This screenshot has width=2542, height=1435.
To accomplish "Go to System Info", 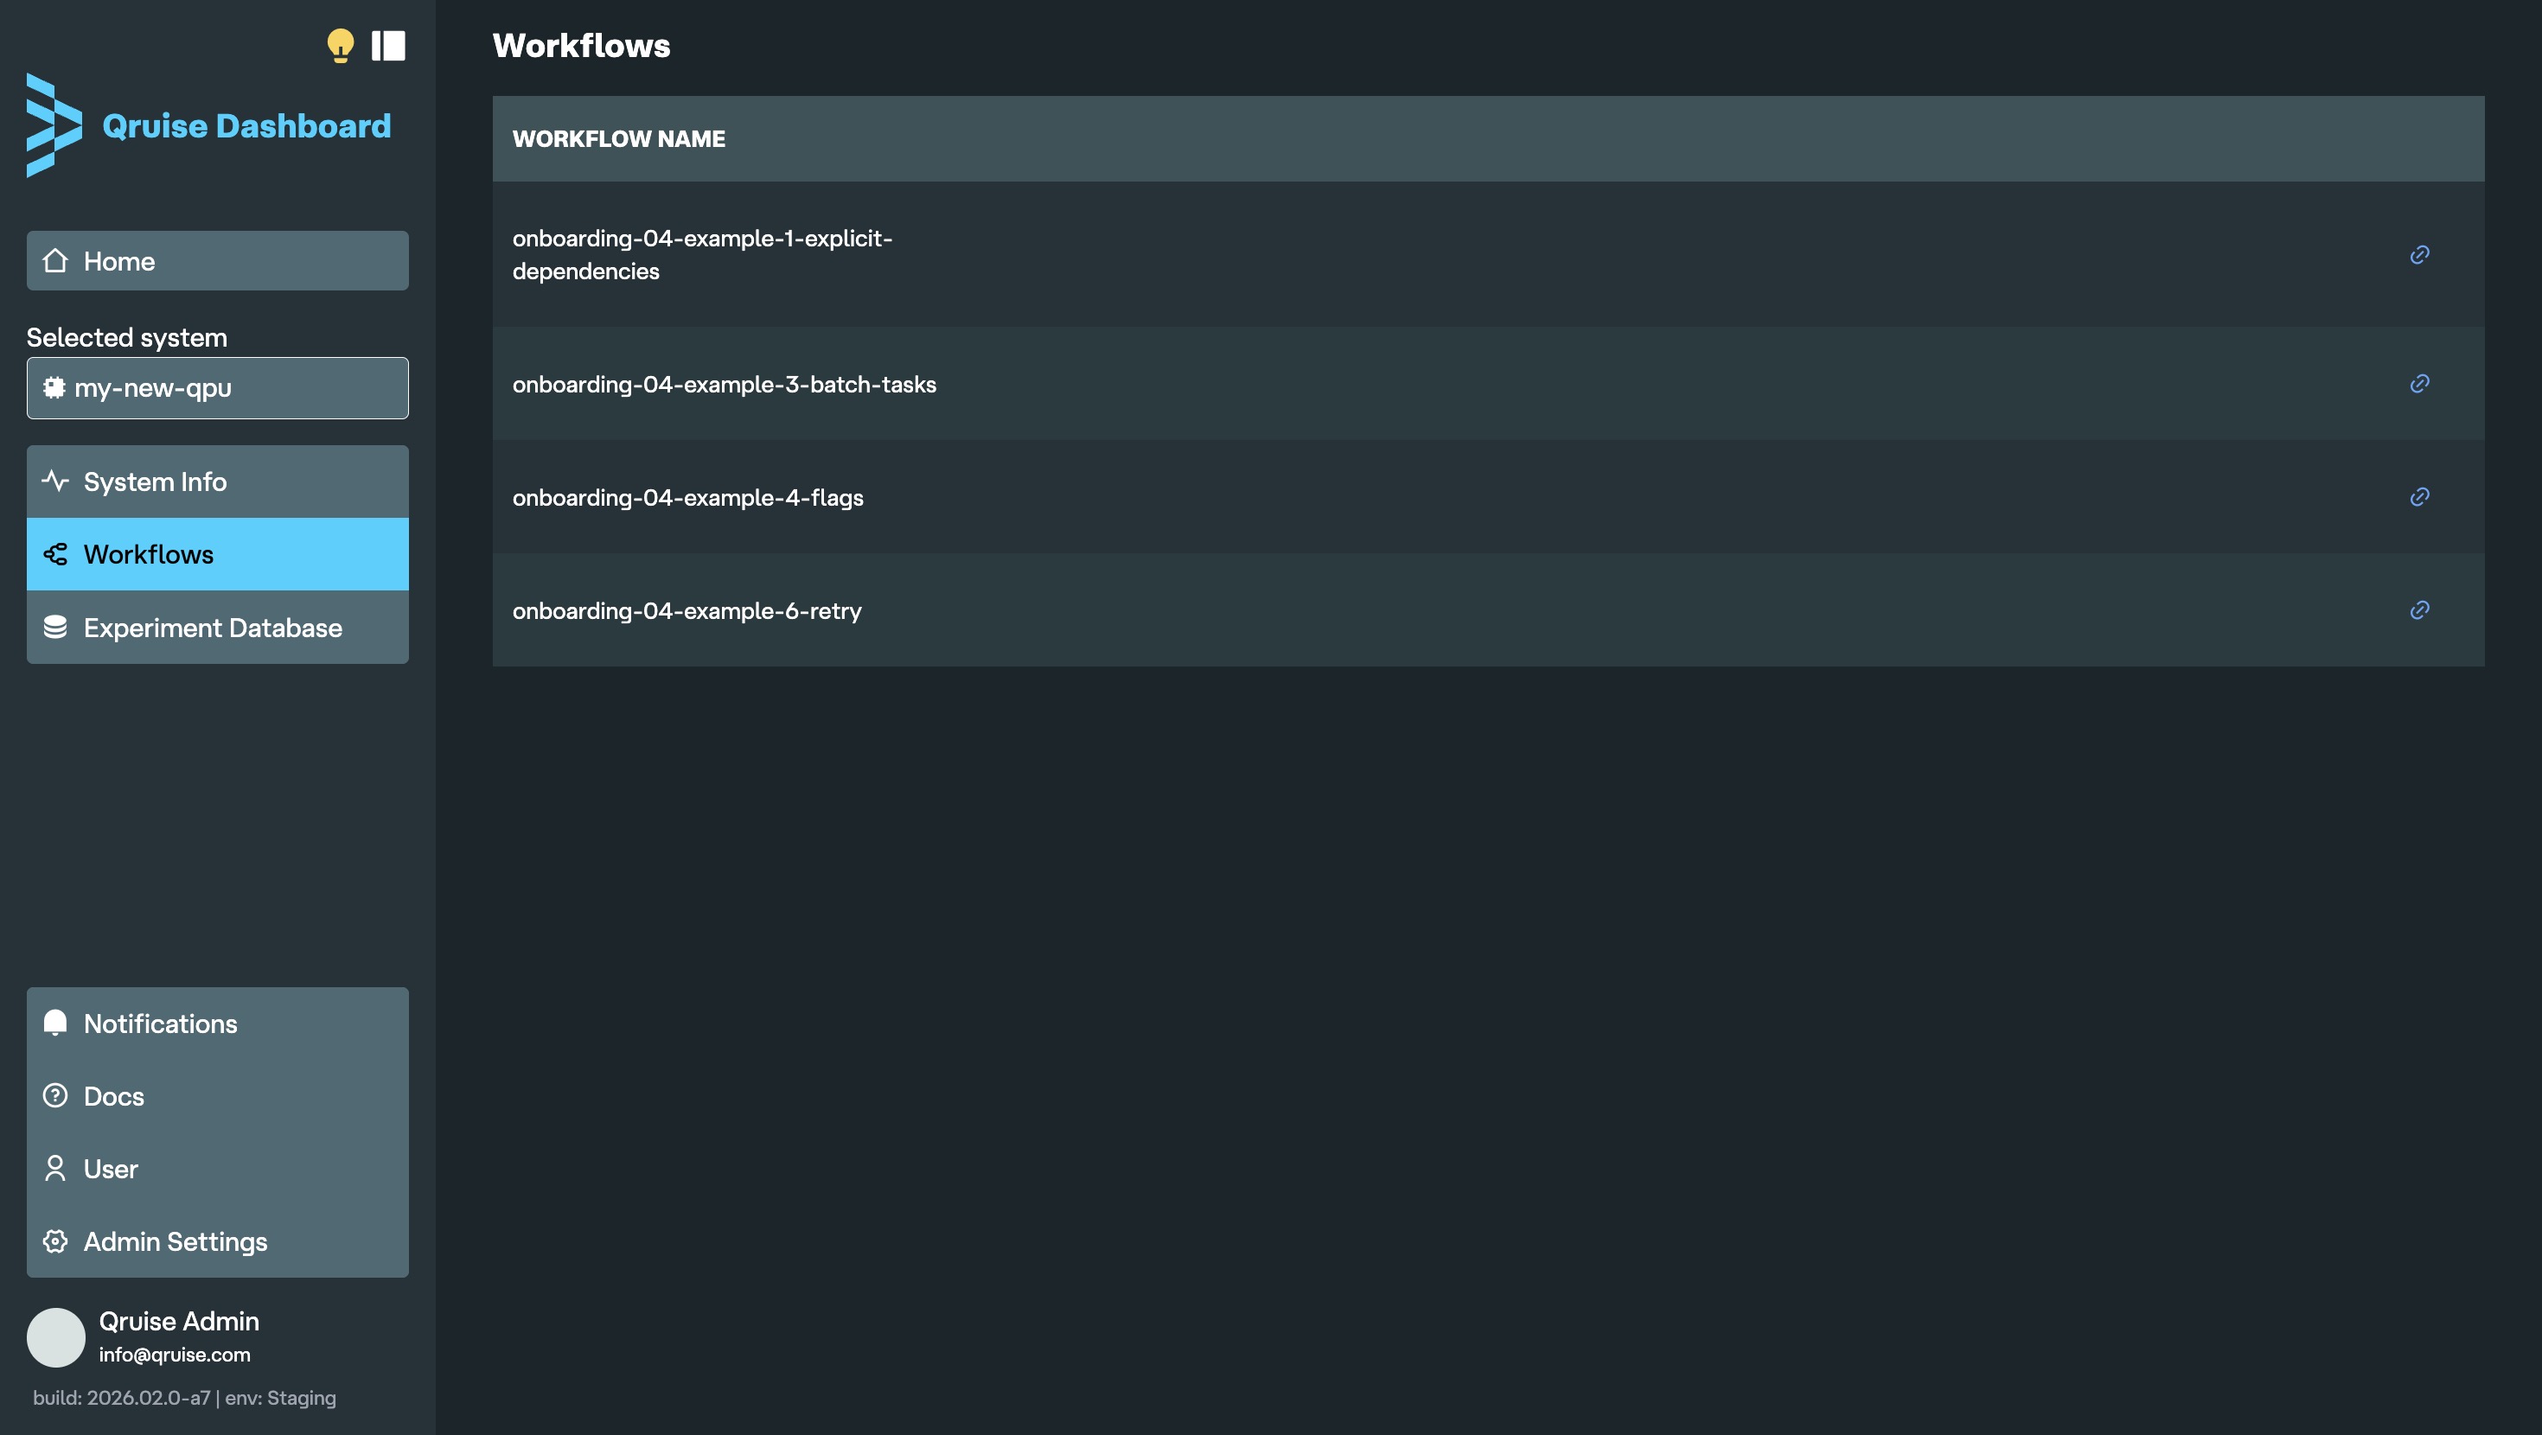I will [217, 482].
